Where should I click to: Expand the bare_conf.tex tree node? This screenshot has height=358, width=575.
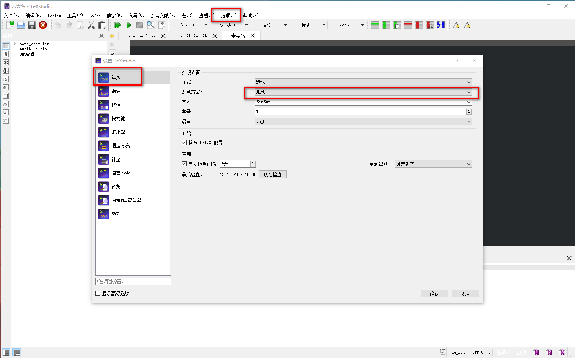pos(15,44)
